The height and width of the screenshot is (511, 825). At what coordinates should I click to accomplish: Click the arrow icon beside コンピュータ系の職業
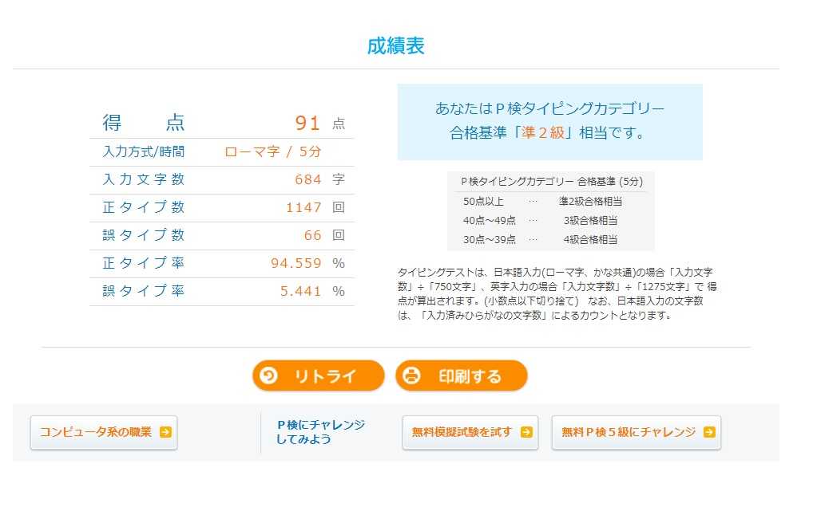point(165,432)
